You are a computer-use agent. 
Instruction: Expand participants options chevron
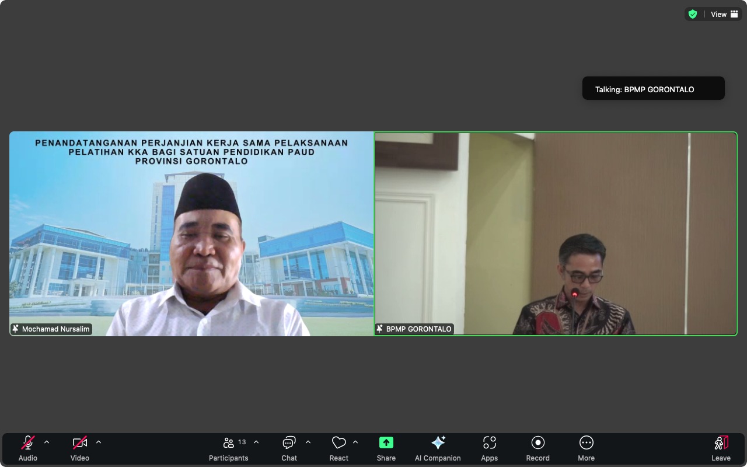click(x=256, y=442)
